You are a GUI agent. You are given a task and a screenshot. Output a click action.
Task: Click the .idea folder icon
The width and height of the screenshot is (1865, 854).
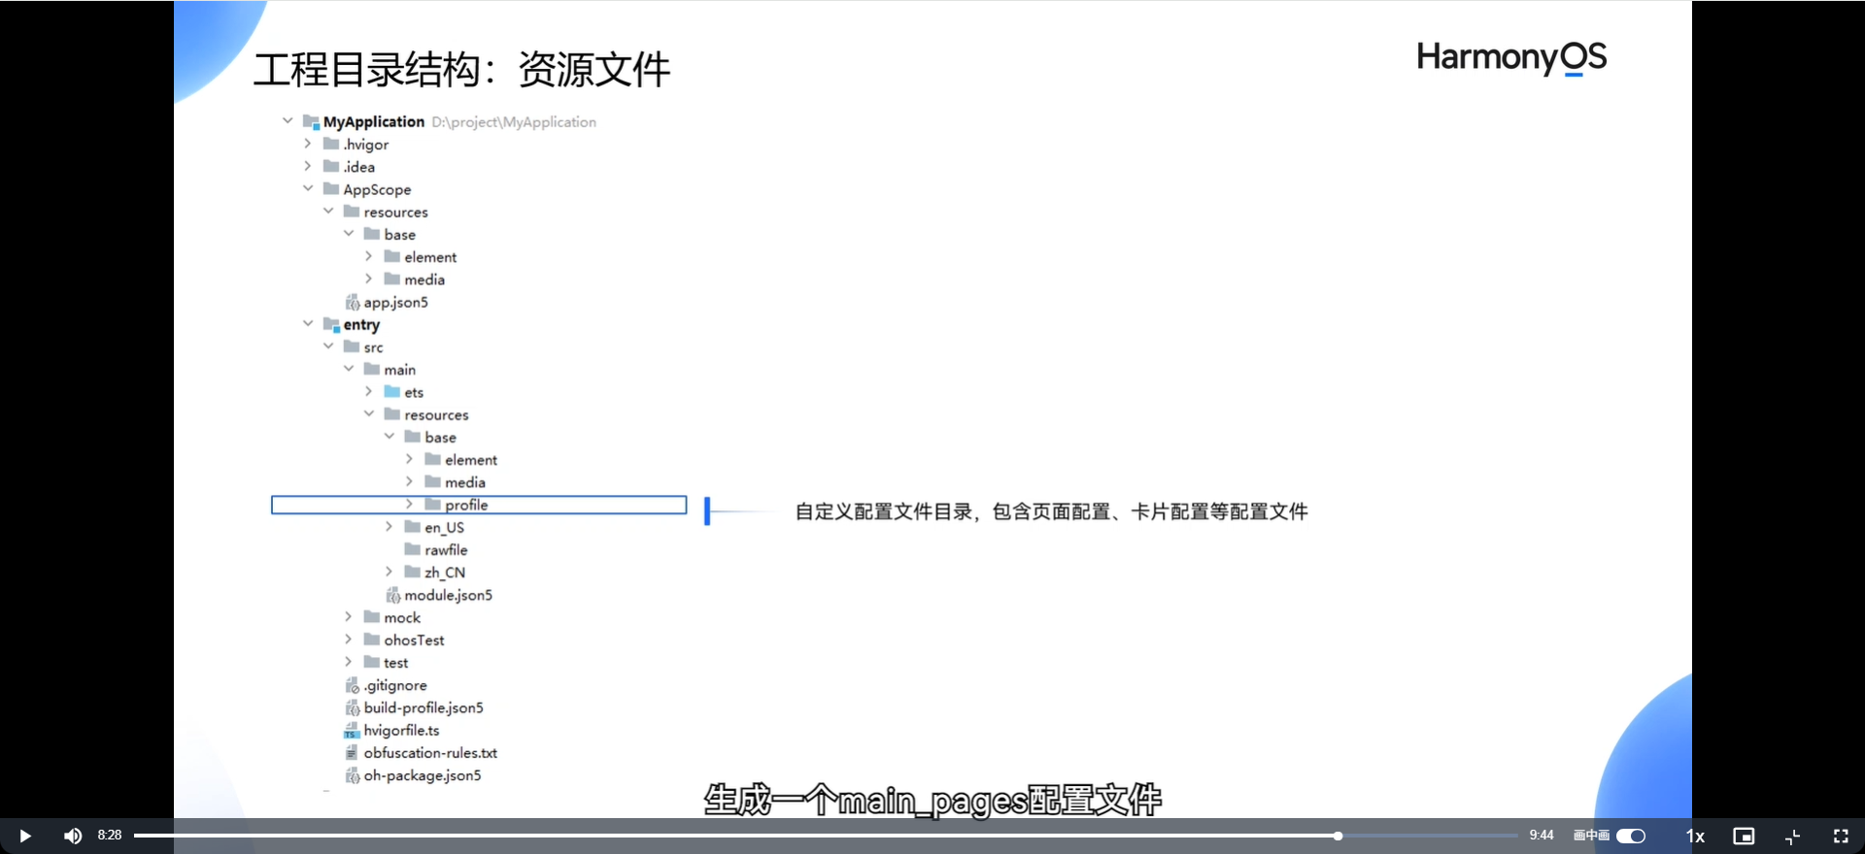click(x=331, y=166)
